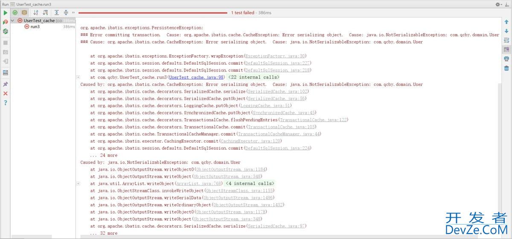This screenshot has width=512, height=239.
Task: Expand all test tree nodes
Action: pos(57,13)
